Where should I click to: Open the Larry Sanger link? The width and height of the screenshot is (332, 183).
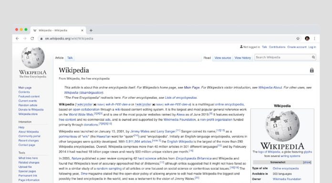point(166,131)
